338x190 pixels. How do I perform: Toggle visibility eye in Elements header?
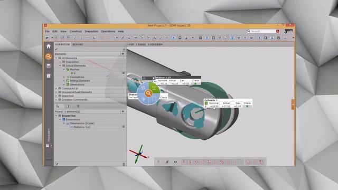click(123, 54)
